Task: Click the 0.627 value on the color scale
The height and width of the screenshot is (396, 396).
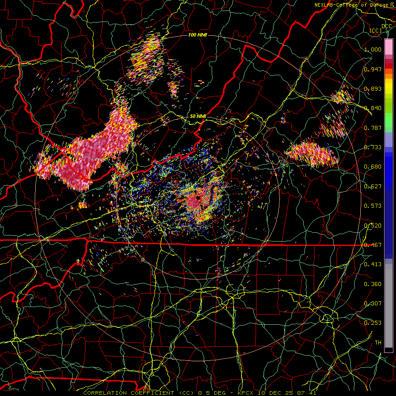Action: point(373,187)
